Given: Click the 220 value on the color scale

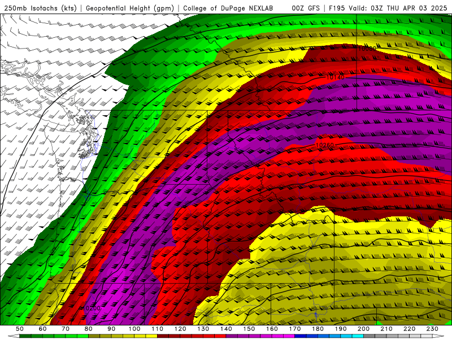Looking at the screenshot, I should pos(409,329).
